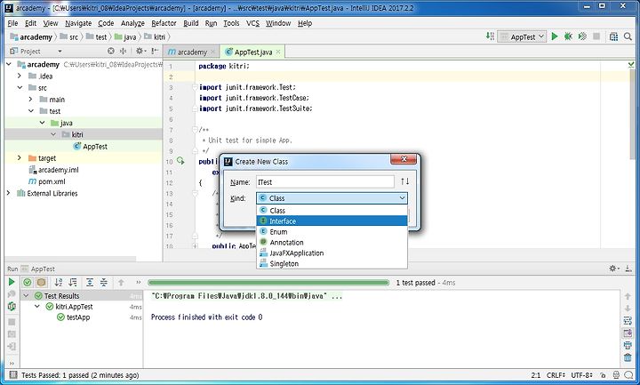
Task: Click the hide Run panel icon
Action: [628, 269]
